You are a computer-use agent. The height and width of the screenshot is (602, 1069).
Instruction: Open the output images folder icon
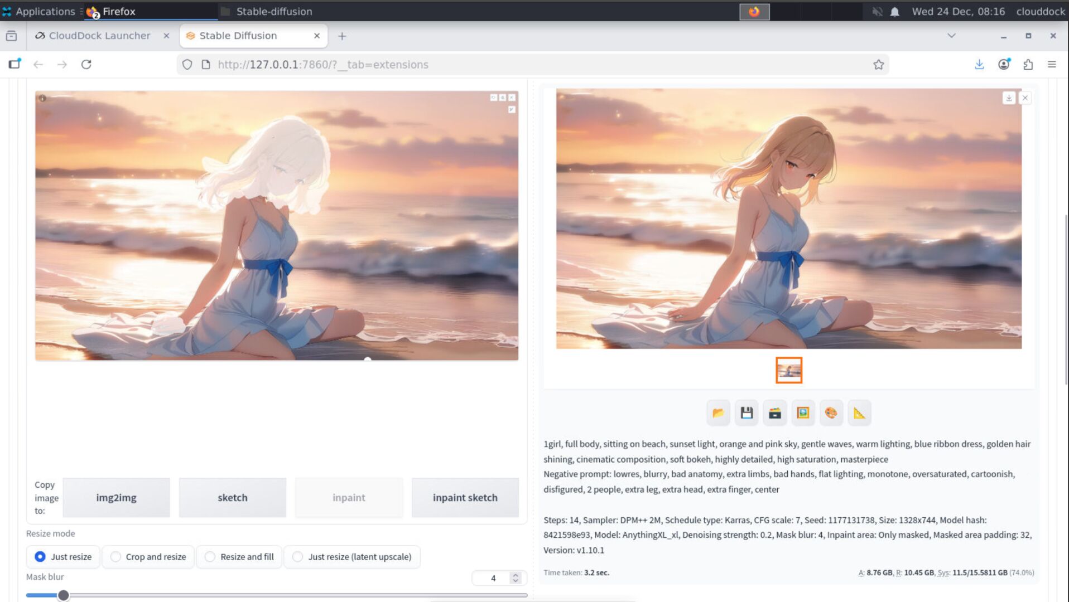[718, 413]
